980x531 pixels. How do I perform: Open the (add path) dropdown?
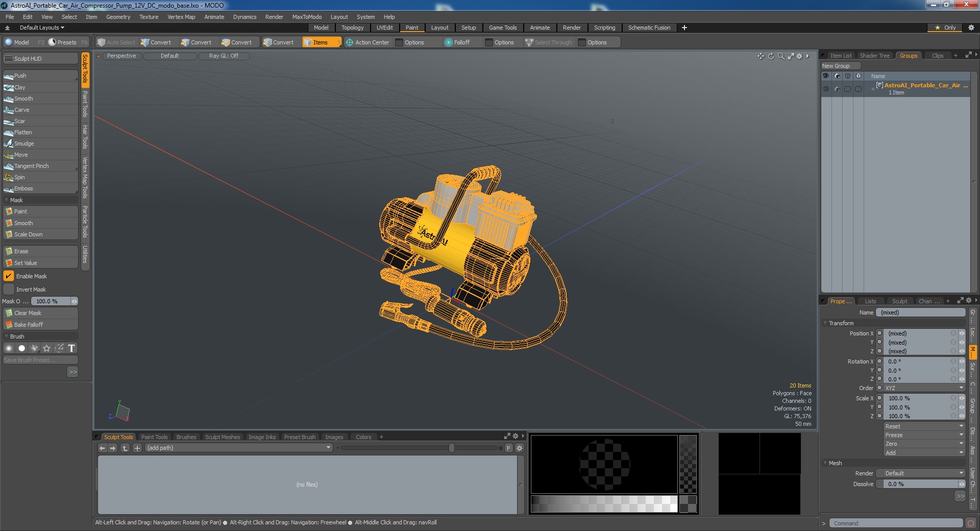click(239, 448)
